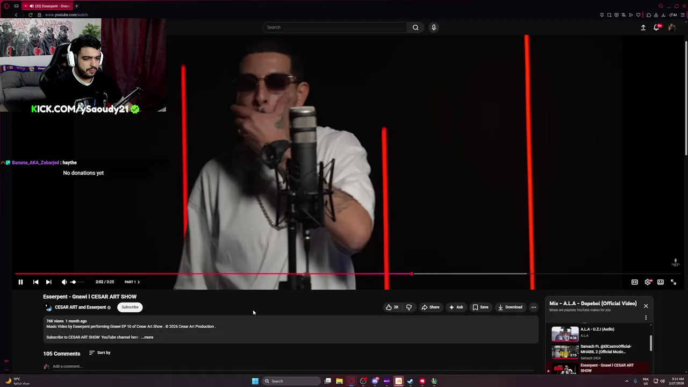The image size is (688, 387).
Task: Click the channel avatar beside CESAR ART
Action: 48,307
